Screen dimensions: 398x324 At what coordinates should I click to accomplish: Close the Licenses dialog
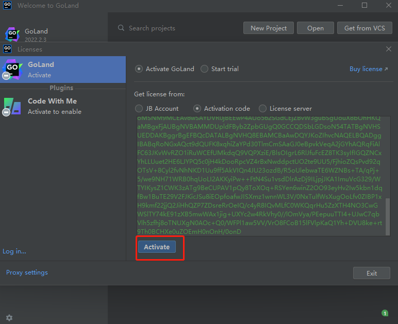389,49
